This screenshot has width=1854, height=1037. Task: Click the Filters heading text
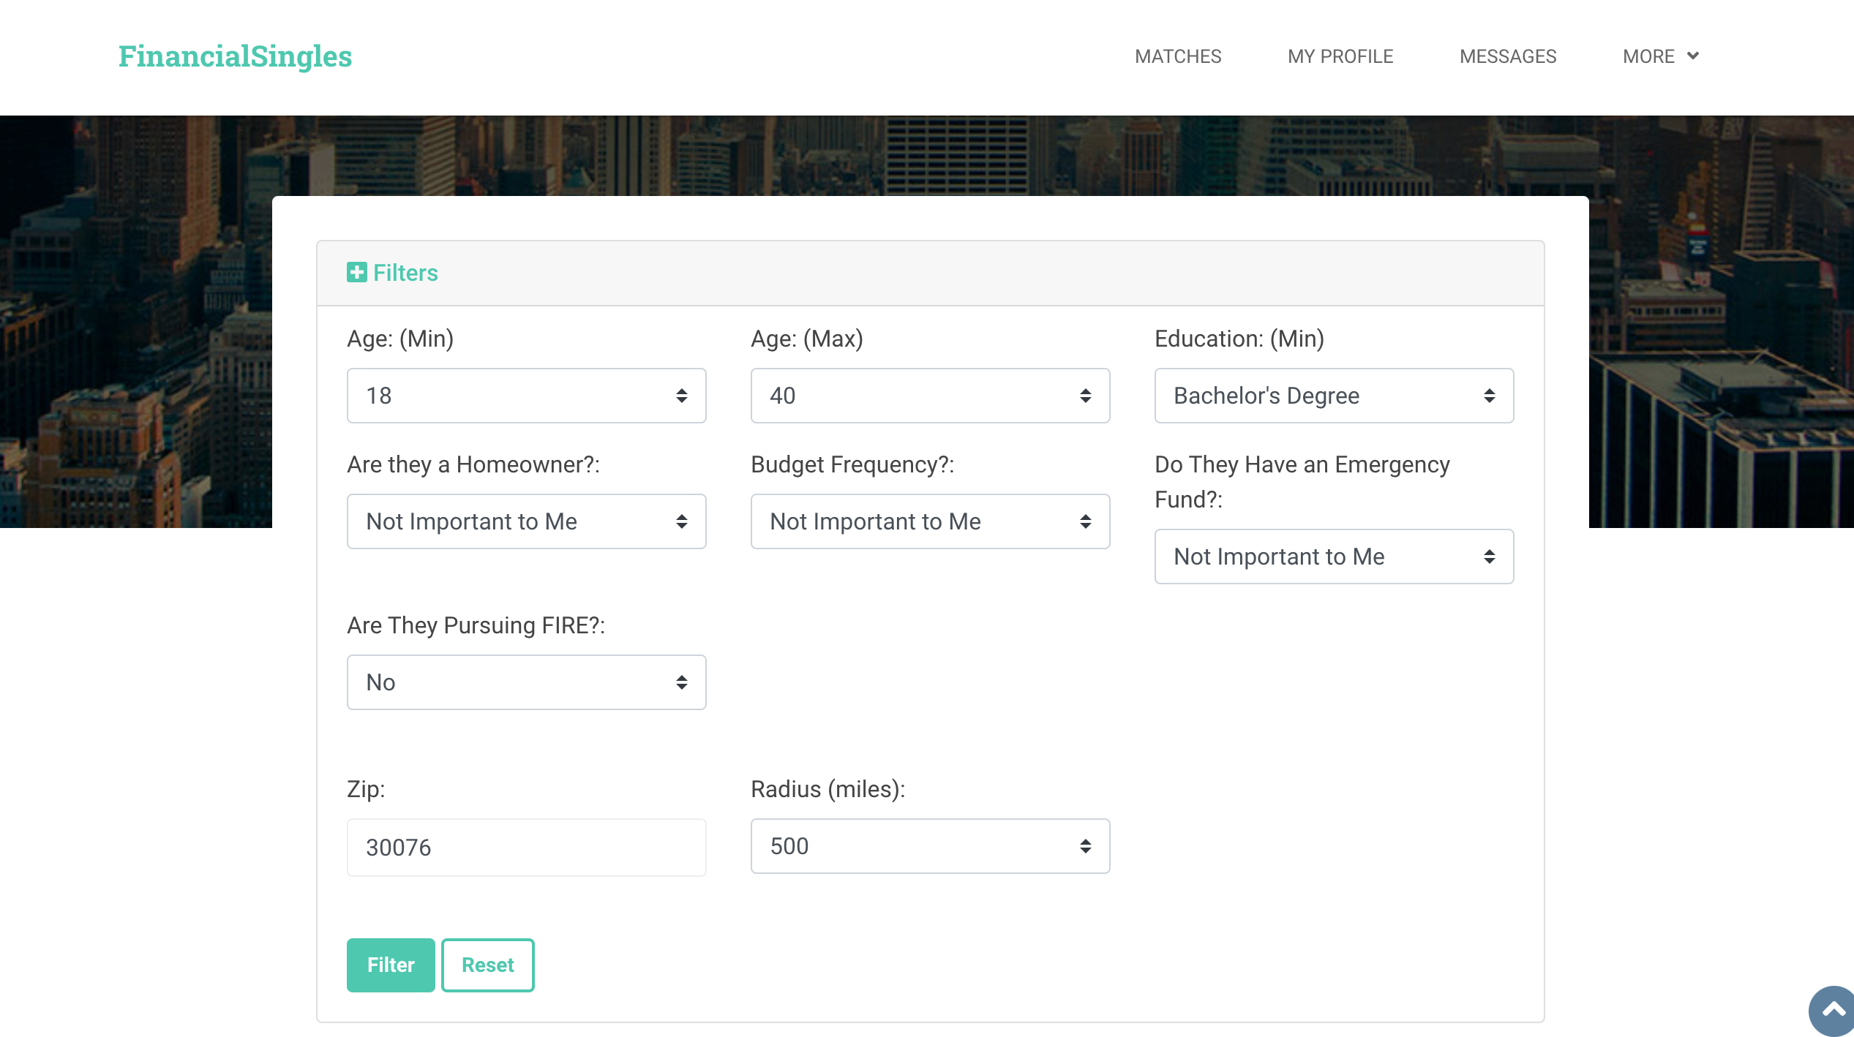(405, 272)
